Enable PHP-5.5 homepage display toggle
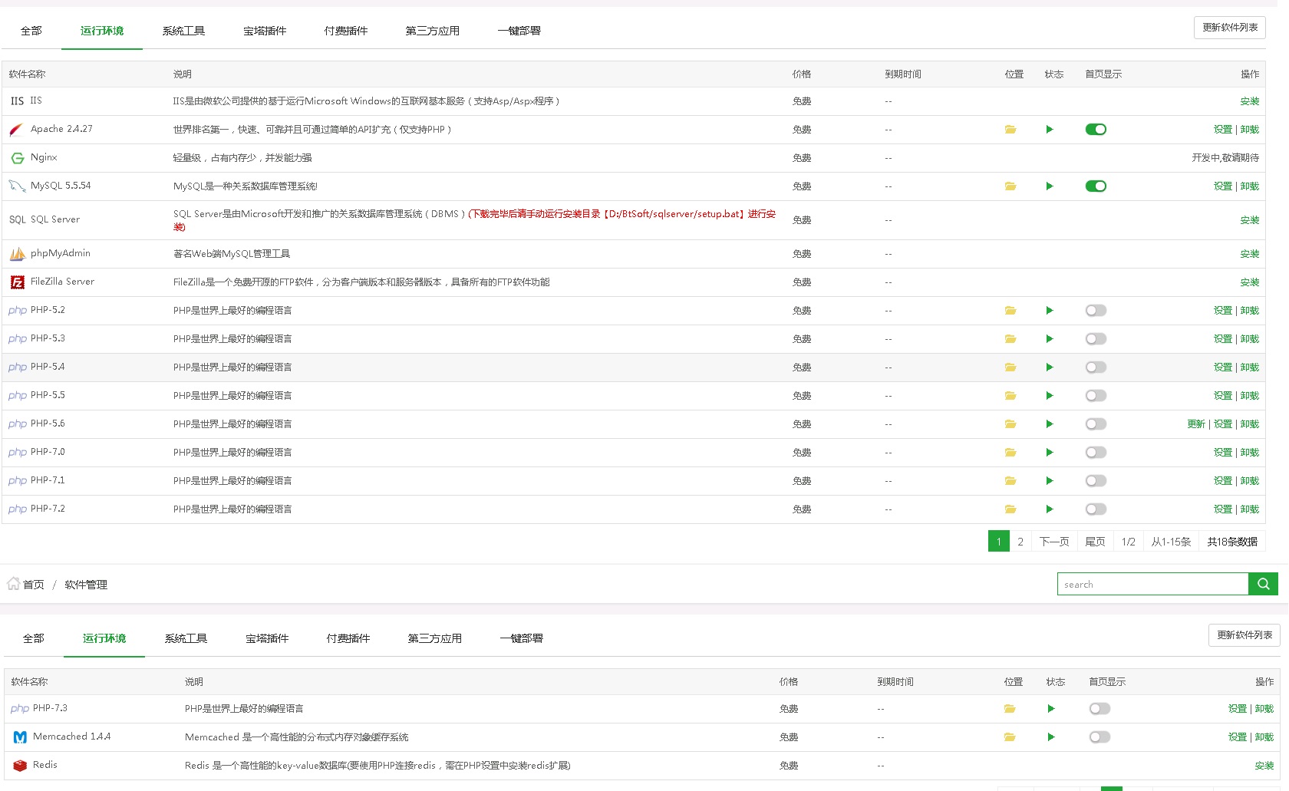Image resolution: width=1289 pixels, height=791 pixels. pyautogui.click(x=1096, y=396)
